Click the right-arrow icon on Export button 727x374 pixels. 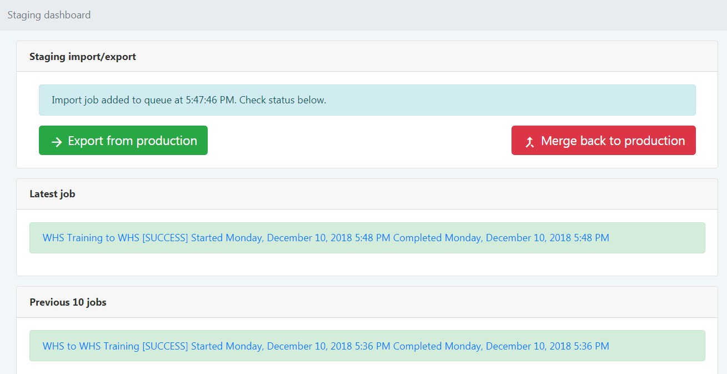[x=57, y=142]
